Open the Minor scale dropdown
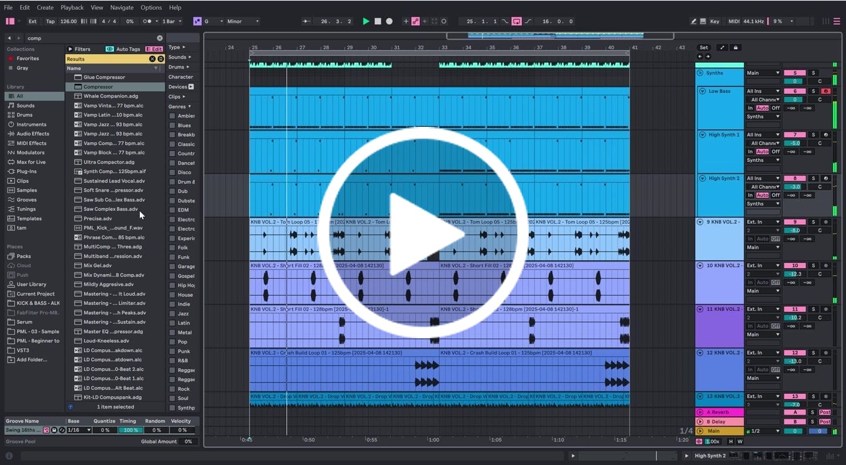 [x=243, y=21]
